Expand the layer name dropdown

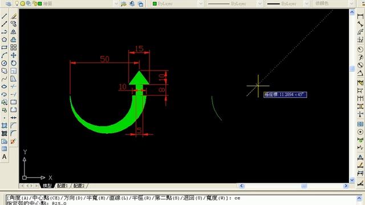tap(116, 3)
